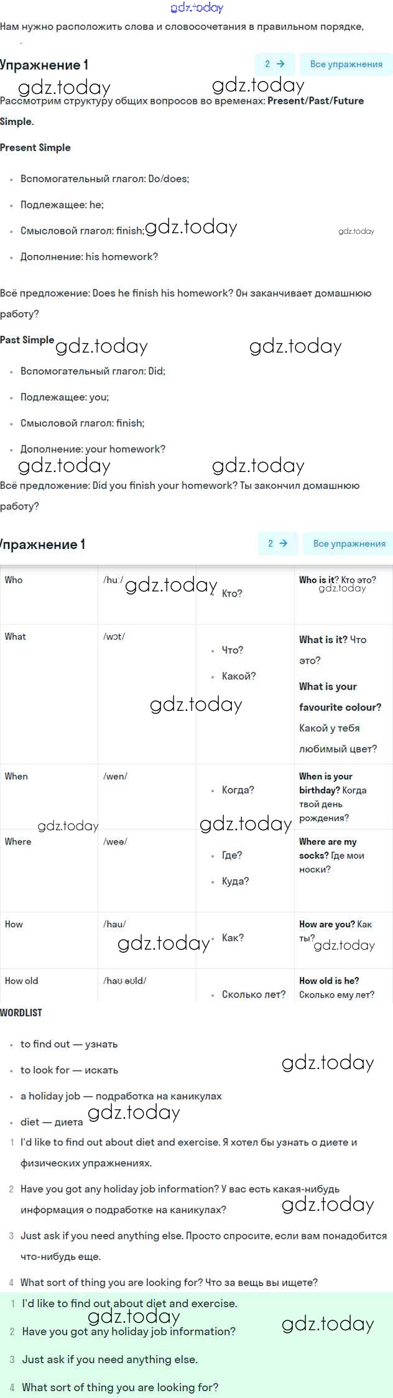Screen dimensions: 393x1398
Task: Open "Все упражнения" button above the question-words table
Action: pyautogui.click(x=349, y=544)
